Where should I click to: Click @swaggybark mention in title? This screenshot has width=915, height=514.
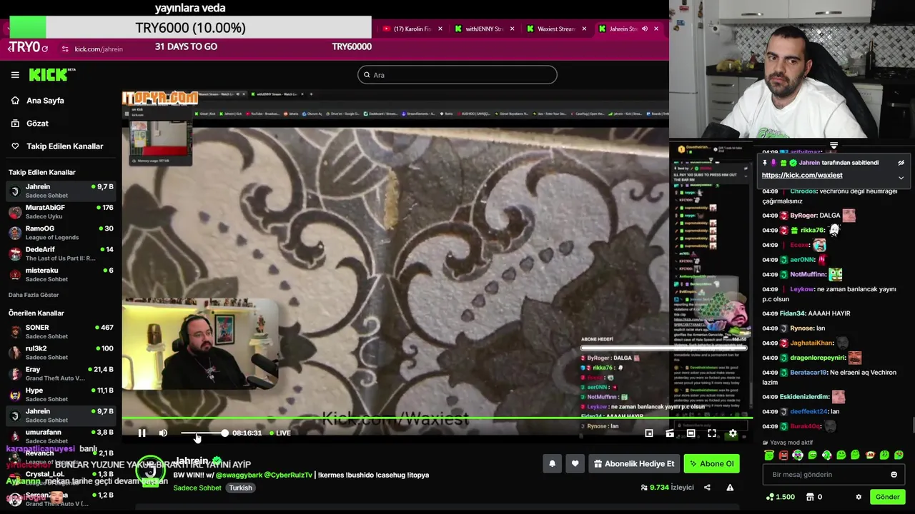click(239, 475)
